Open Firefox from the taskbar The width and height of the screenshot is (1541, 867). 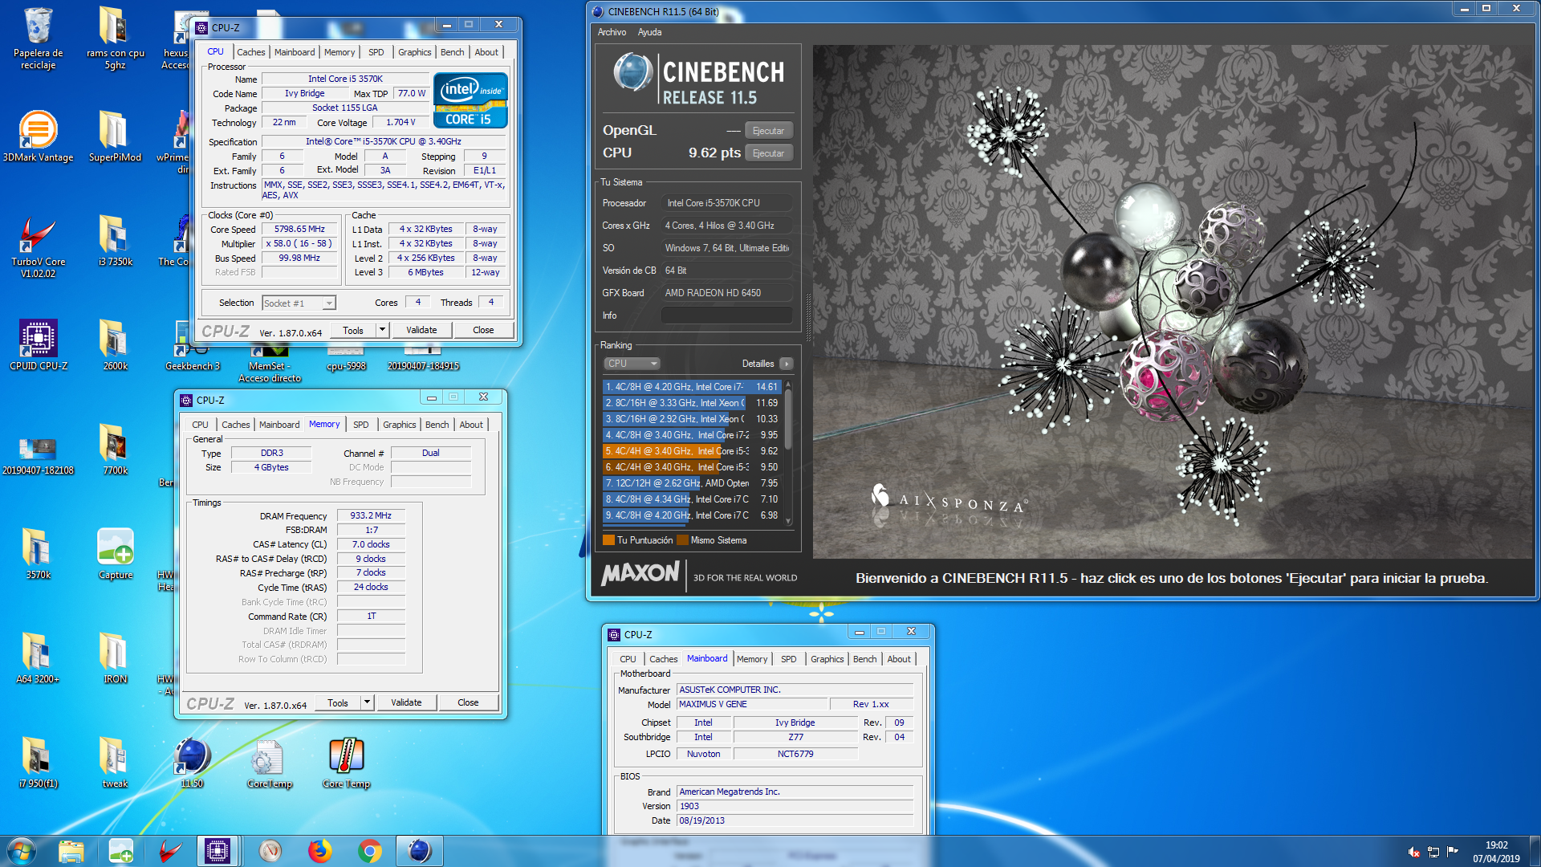[x=319, y=851]
